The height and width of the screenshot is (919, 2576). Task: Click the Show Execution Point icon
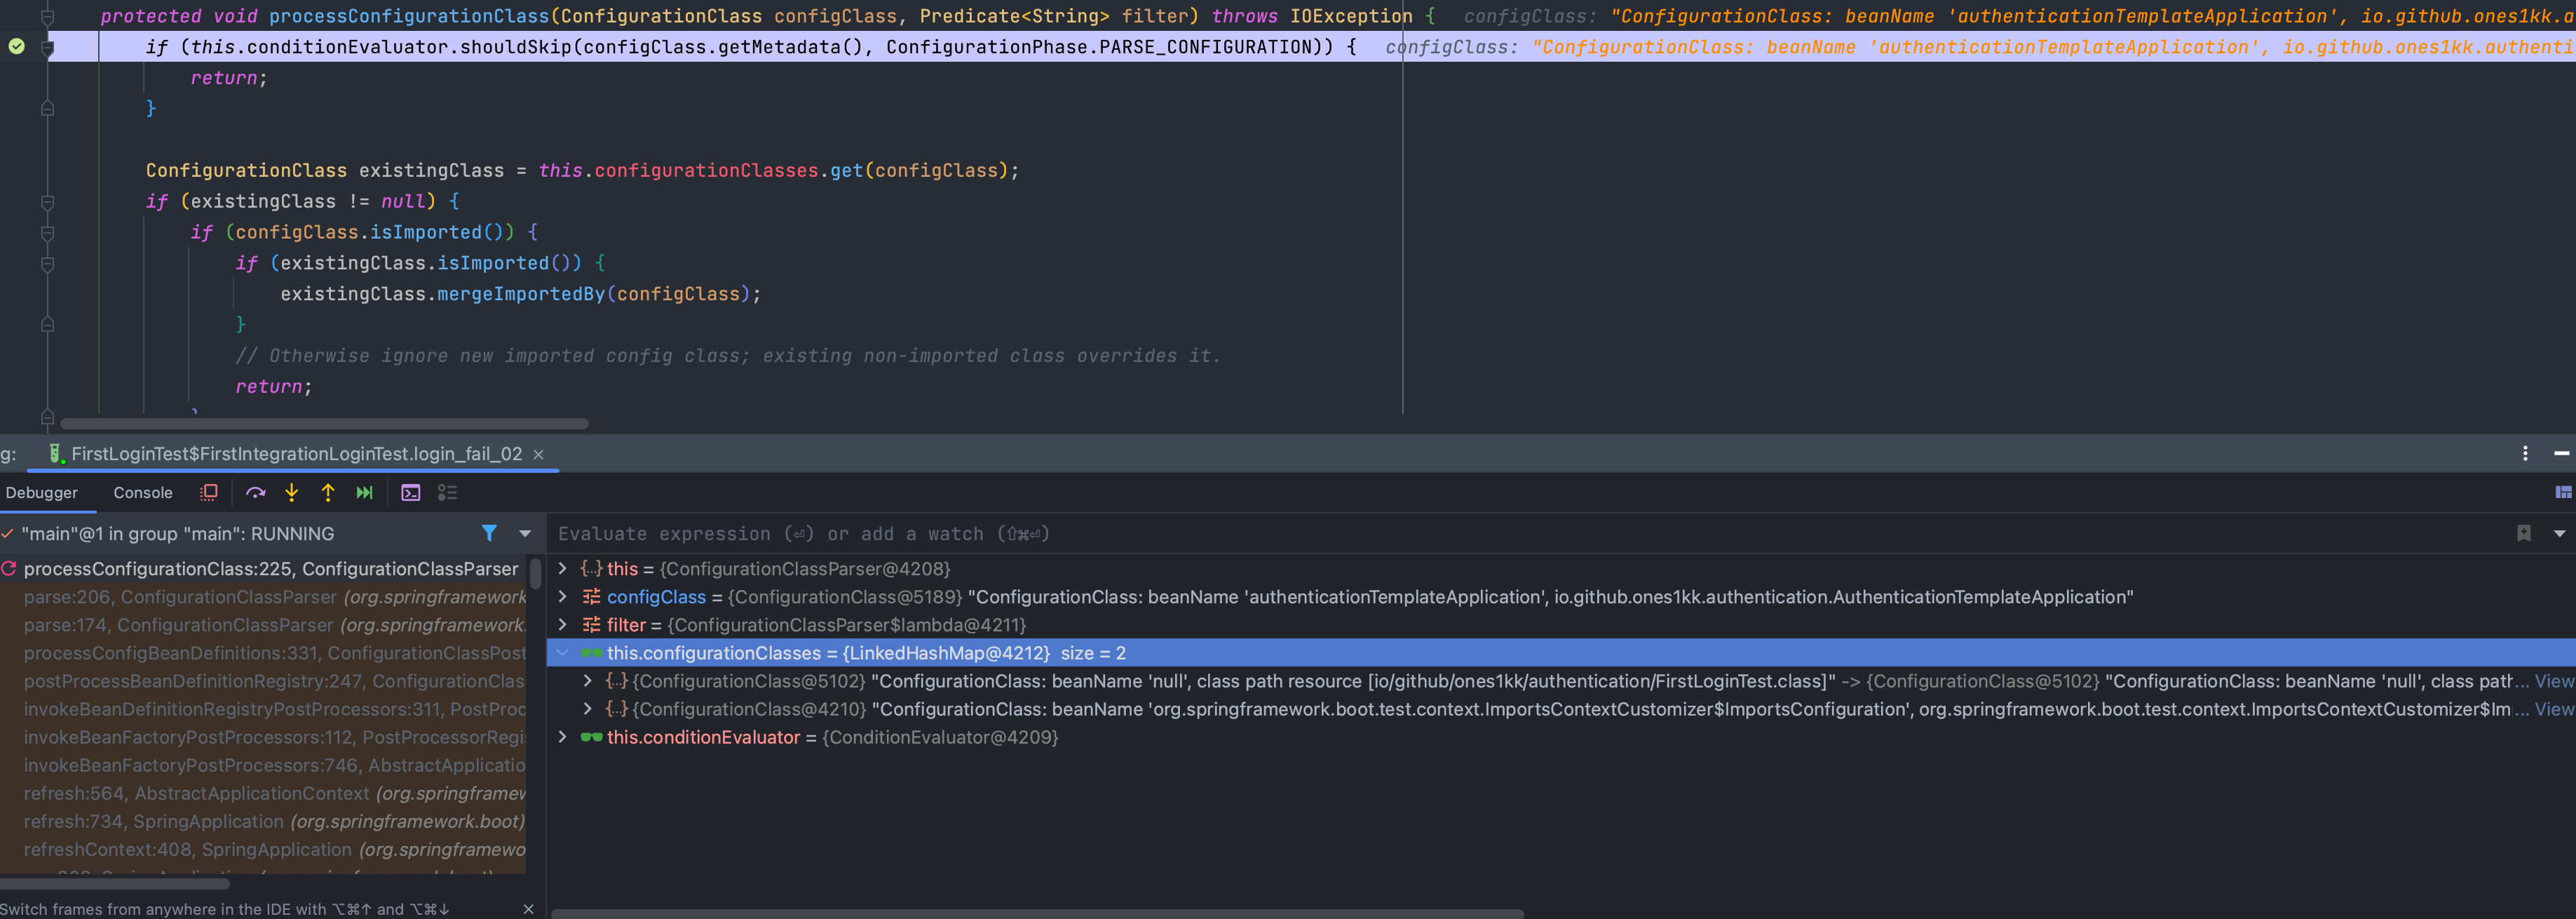[208, 492]
